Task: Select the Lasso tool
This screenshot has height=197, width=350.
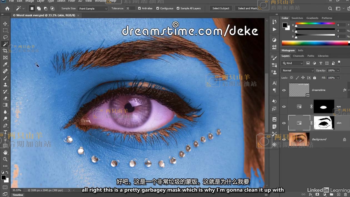Action: (5, 37)
